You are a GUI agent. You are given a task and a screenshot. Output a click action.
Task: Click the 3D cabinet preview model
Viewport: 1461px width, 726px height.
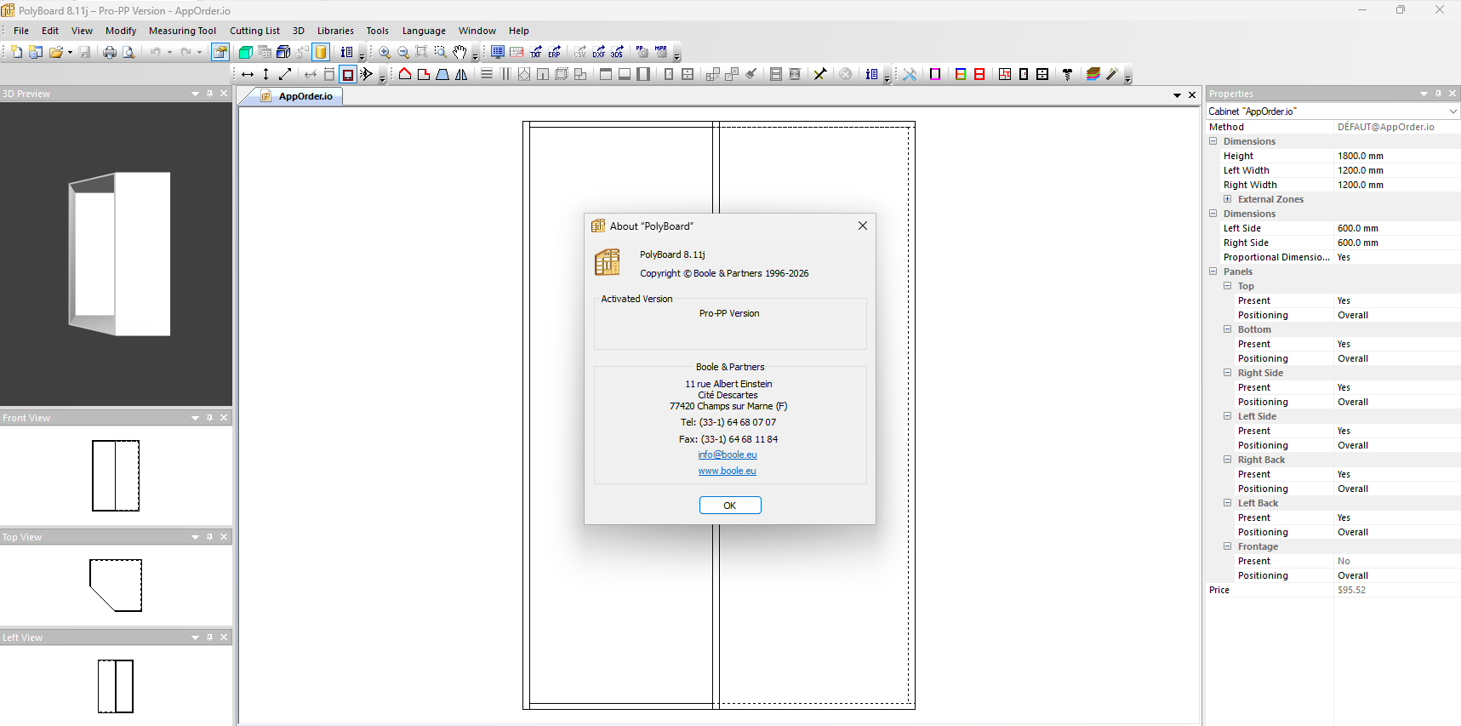pyautogui.click(x=119, y=254)
